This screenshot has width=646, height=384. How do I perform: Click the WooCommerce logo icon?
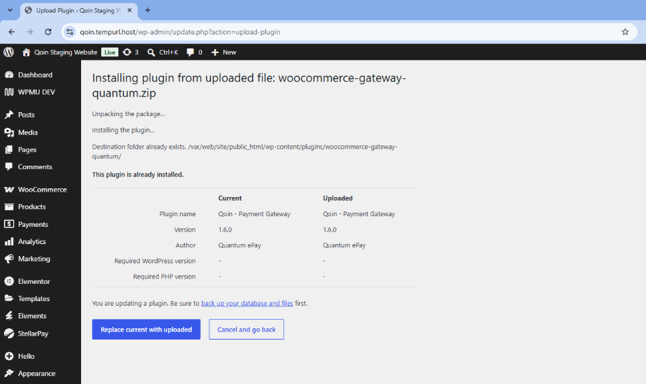tap(9, 190)
